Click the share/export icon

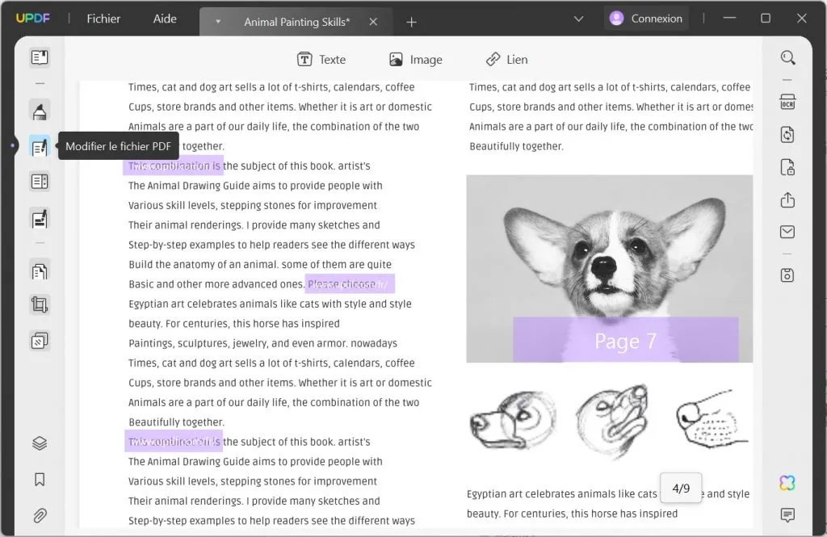pyautogui.click(x=788, y=199)
